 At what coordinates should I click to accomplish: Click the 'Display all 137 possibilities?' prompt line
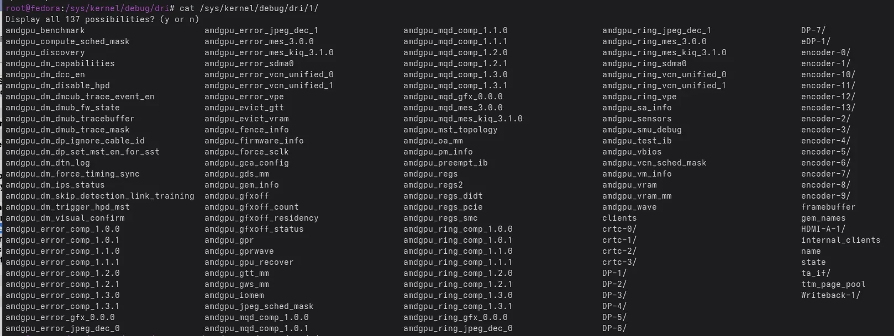coord(102,19)
